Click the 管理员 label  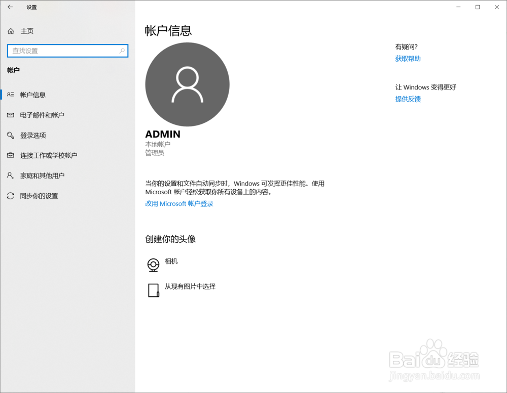coord(155,153)
